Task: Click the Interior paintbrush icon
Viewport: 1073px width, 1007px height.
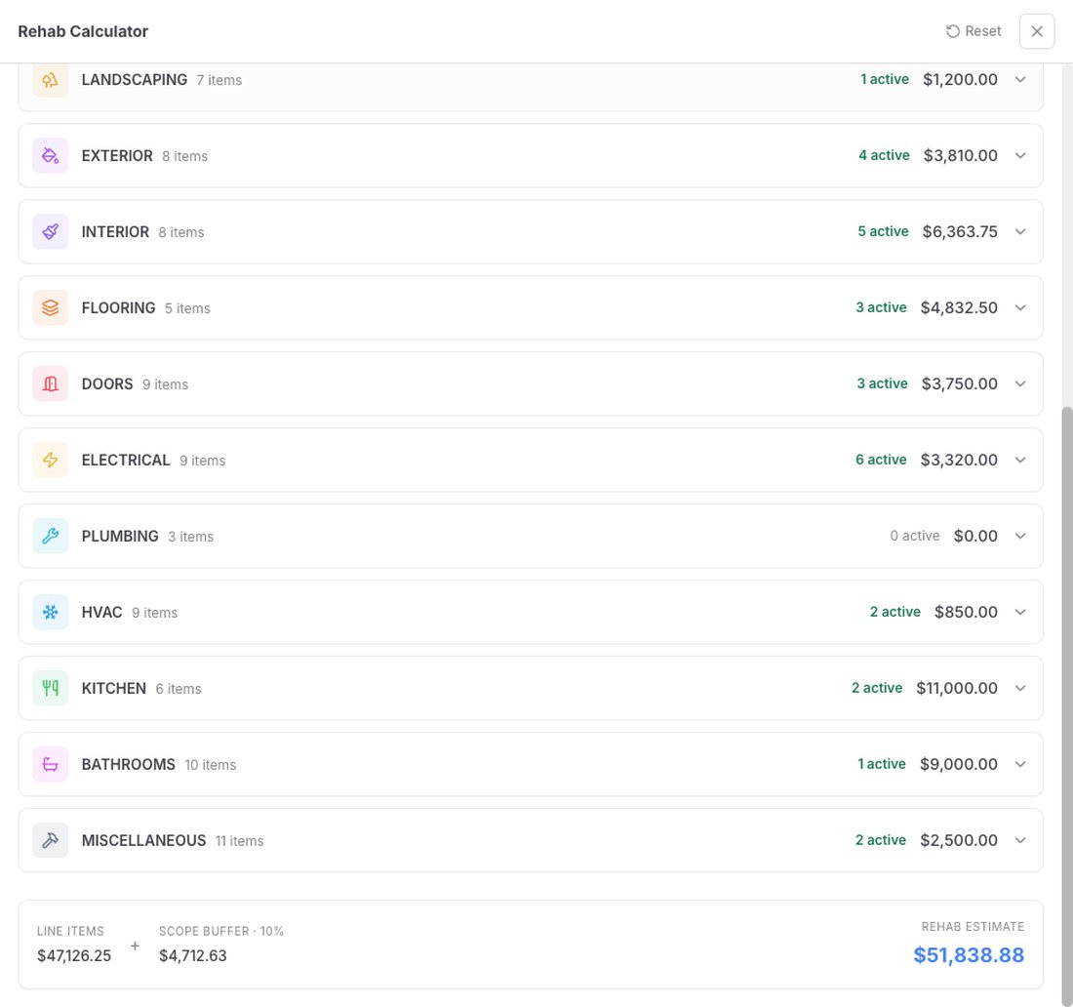Action: coord(50,231)
